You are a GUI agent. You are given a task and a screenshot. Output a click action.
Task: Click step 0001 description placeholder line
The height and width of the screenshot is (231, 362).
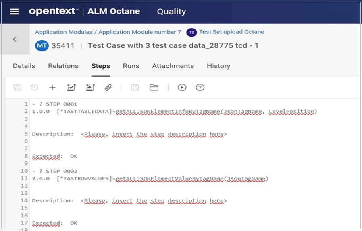click(154, 134)
